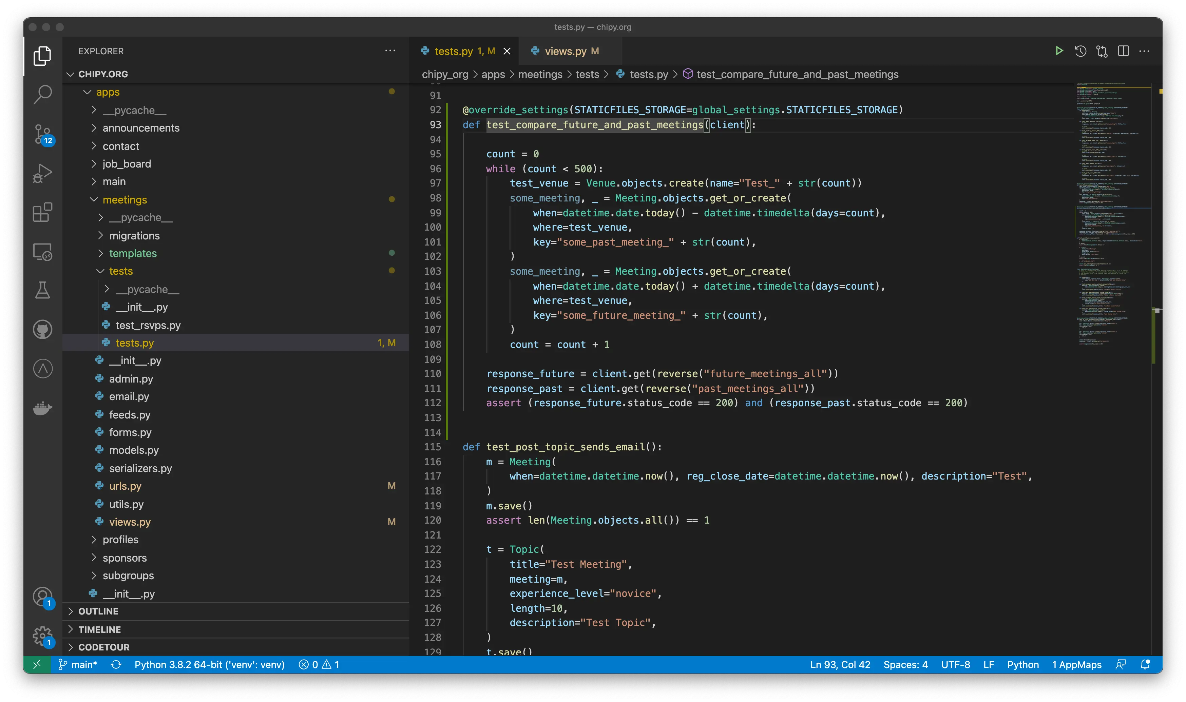Change the UTF-8 file encoding
Viewport: 1186px width, 702px height.
click(955, 664)
